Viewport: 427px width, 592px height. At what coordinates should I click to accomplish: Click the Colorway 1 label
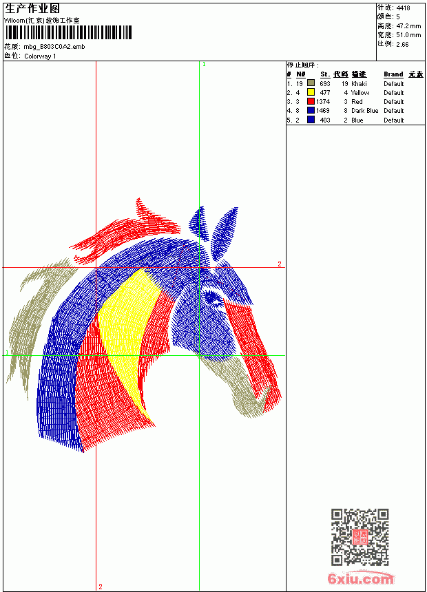(40, 56)
